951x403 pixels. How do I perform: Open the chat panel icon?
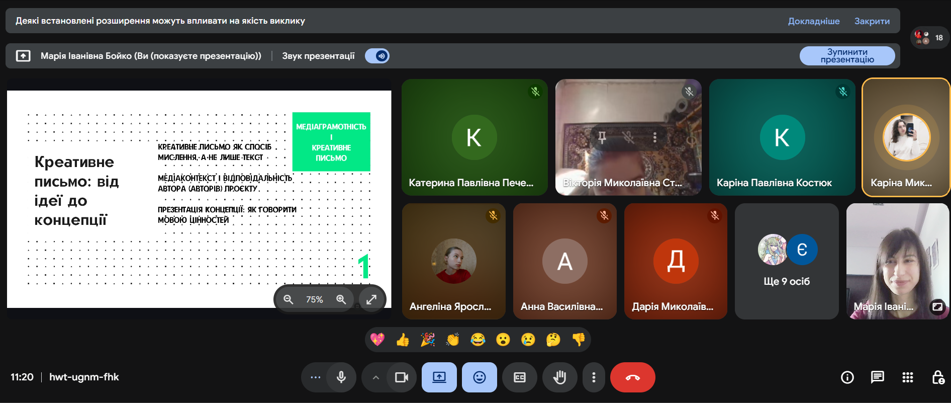877,377
